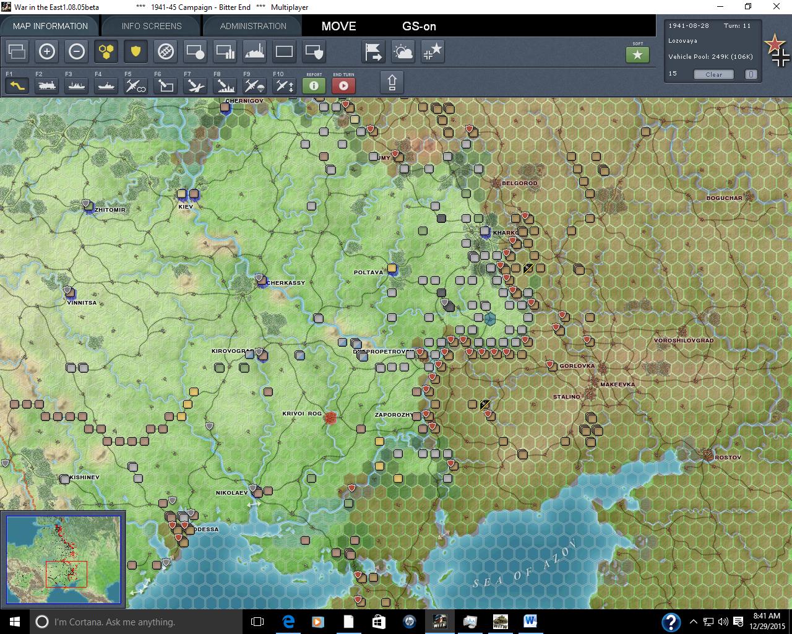Click the small button beside Clear

(x=751, y=74)
